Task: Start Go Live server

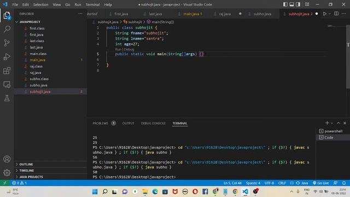Action: pyautogui.click(x=321, y=183)
